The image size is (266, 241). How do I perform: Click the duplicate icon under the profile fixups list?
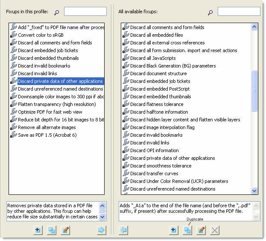coord(51,230)
